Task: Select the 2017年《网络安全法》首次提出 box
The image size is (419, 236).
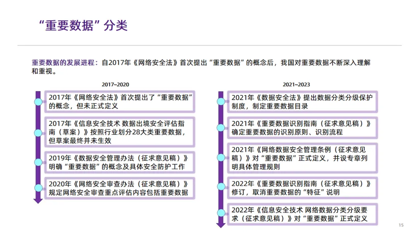Action: (x=120, y=102)
